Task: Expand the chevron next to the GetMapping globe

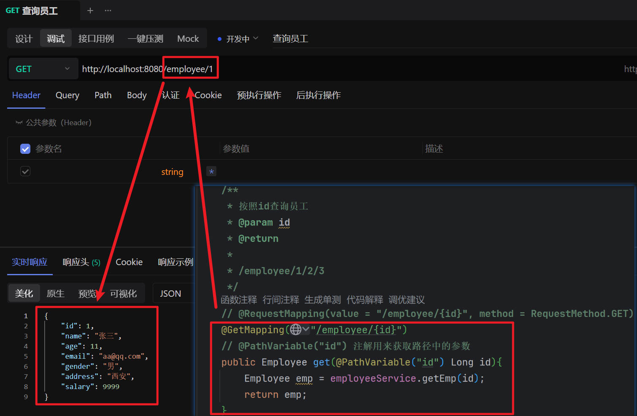Action: [306, 329]
